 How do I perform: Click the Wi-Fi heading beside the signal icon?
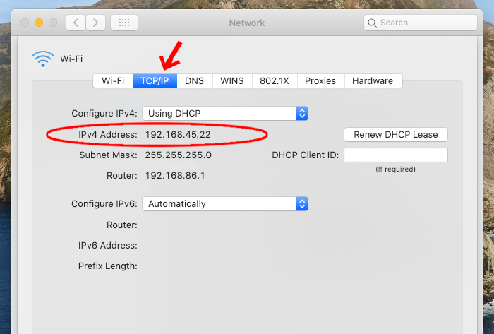pyautogui.click(x=71, y=59)
